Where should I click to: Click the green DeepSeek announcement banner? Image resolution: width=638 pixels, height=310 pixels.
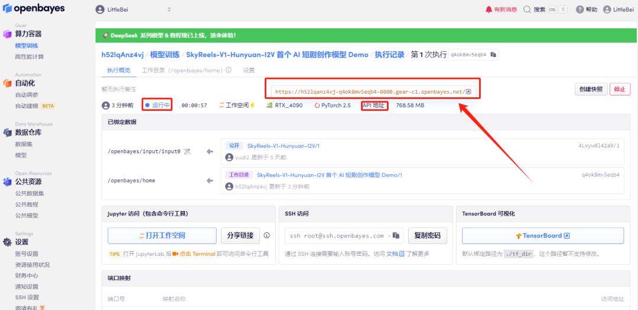pos(366,35)
